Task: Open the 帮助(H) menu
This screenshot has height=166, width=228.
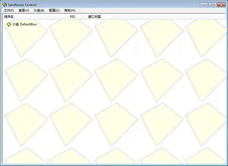Action: point(70,10)
